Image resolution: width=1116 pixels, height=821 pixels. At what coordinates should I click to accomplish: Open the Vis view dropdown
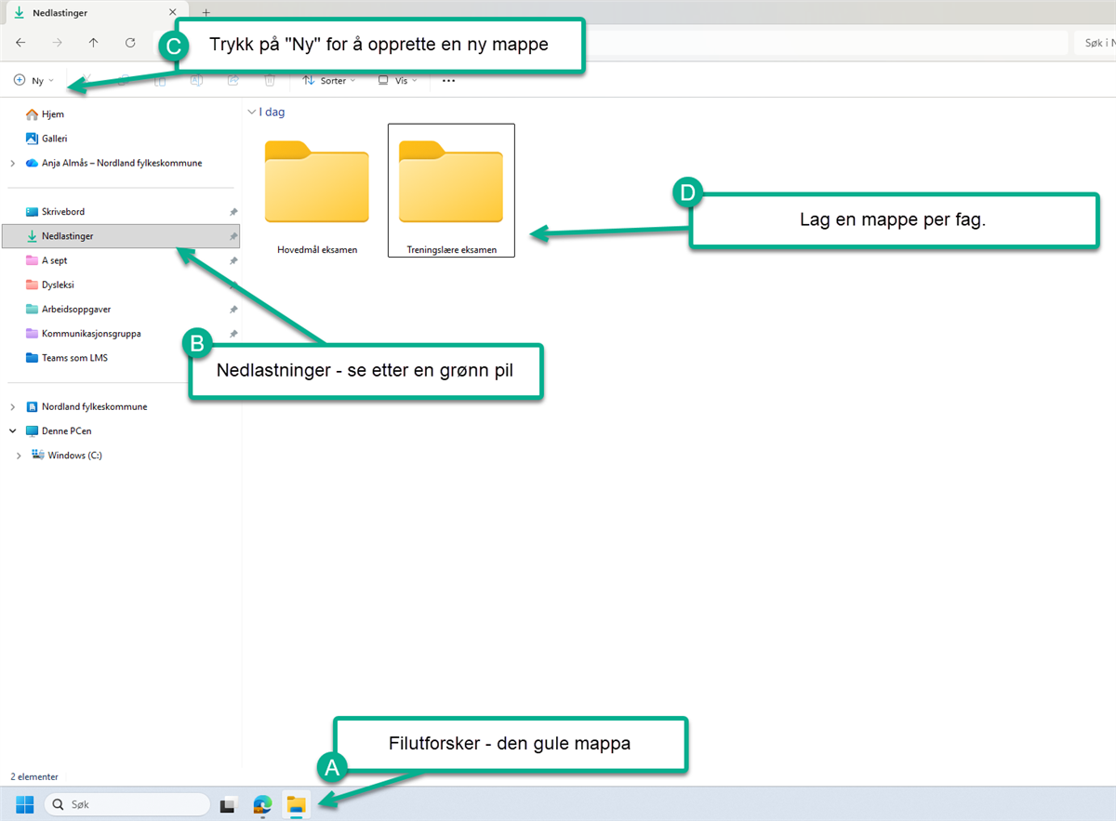(397, 81)
